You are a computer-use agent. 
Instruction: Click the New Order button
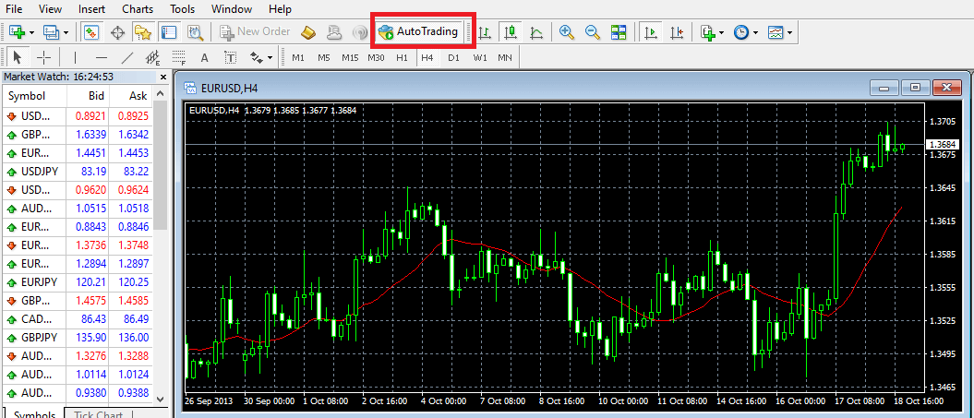pos(255,31)
